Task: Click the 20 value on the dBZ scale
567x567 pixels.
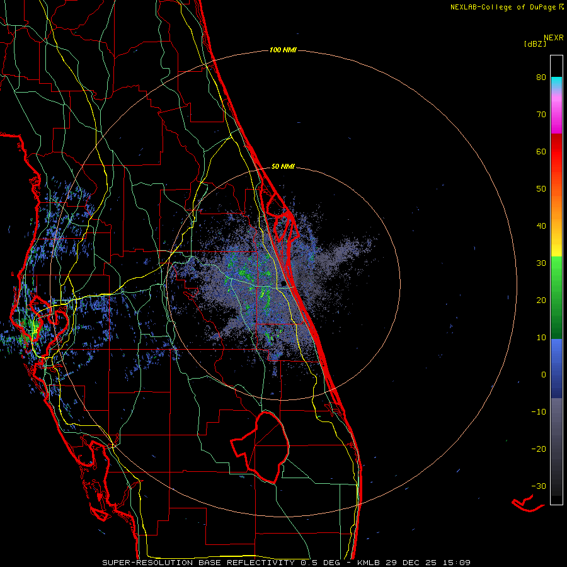Action: [541, 300]
